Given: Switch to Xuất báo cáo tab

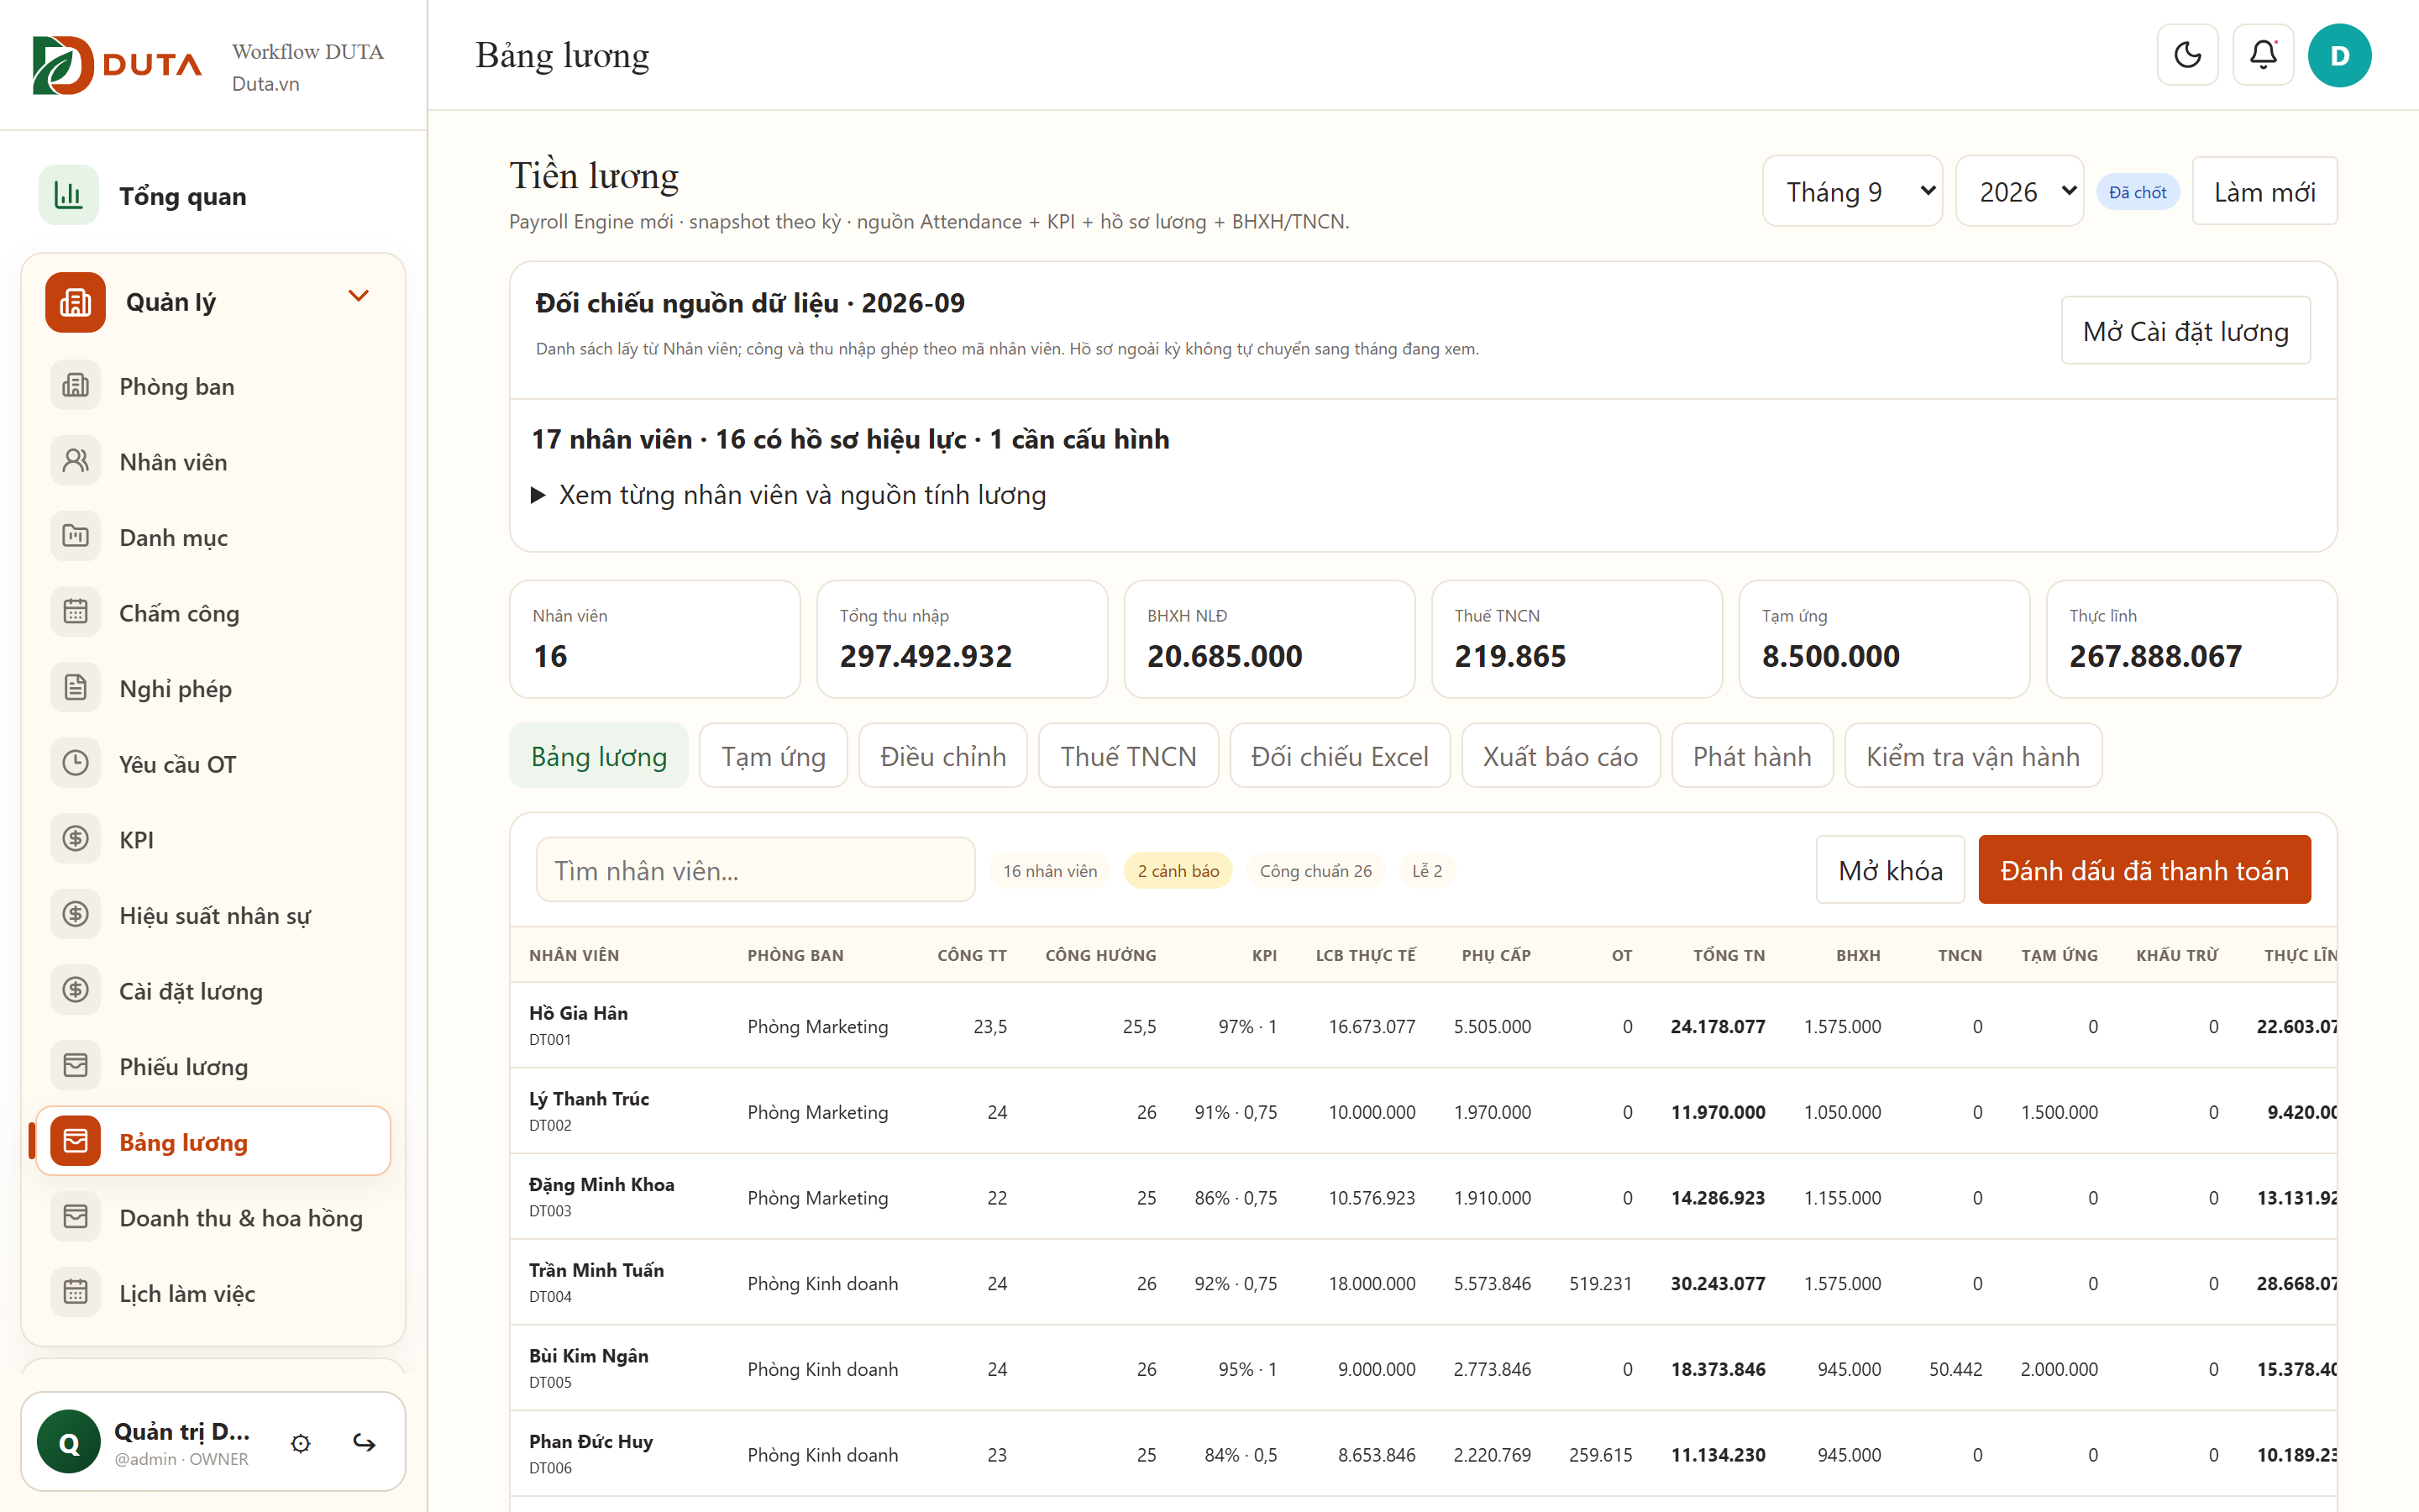Looking at the screenshot, I should 1561,756.
